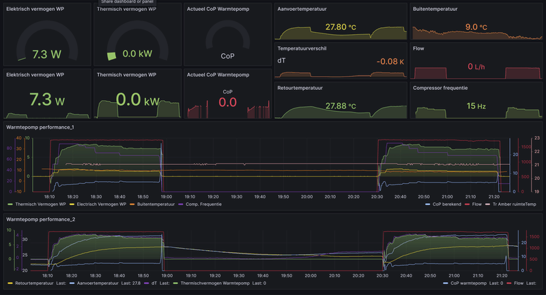Click the CoP label inside the gauge

[x=227, y=57]
